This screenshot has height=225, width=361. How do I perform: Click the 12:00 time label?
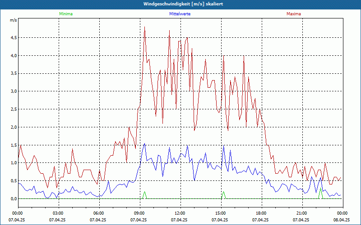pos(180,213)
